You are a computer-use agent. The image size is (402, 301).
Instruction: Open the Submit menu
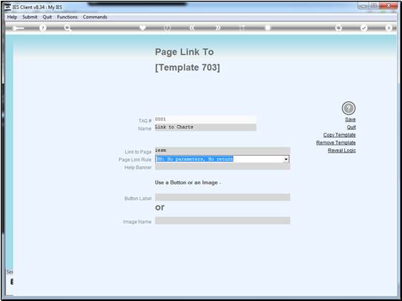[30, 17]
